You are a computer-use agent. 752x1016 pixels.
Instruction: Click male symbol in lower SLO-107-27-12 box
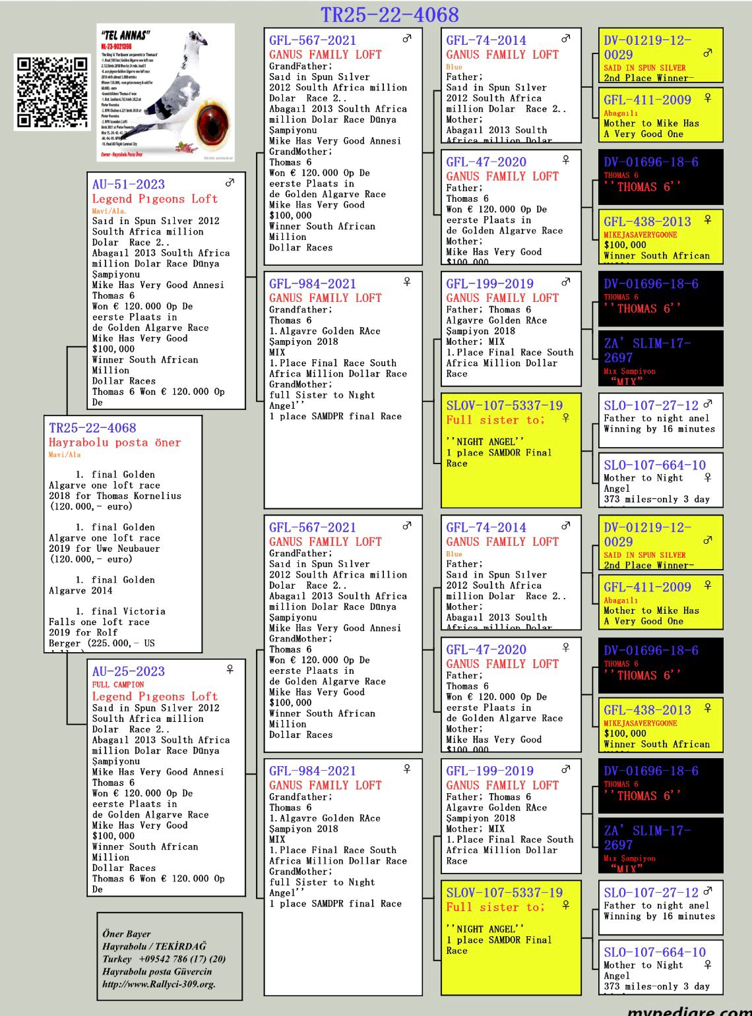point(708,891)
